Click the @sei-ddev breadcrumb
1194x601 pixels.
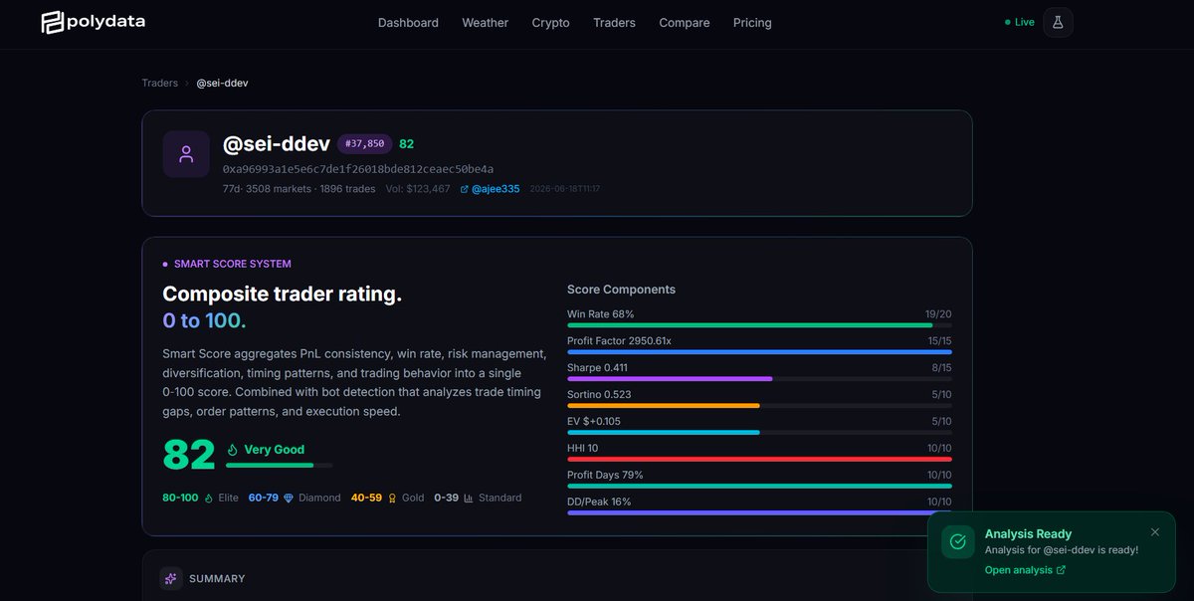pos(222,83)
